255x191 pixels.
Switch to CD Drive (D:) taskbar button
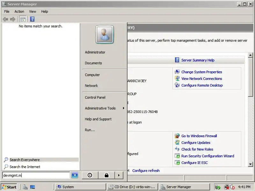[132, 187]
